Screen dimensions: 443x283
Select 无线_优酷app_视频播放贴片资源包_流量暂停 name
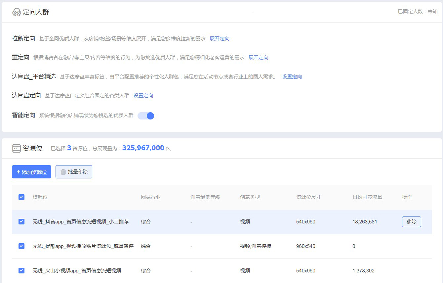[83, 246]
